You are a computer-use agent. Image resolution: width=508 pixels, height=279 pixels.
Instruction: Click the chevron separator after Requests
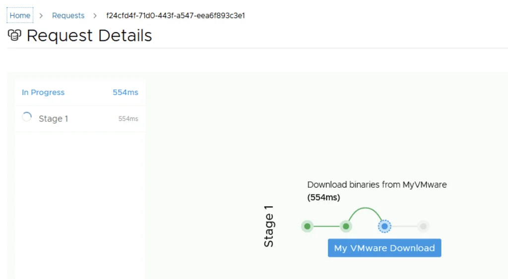[x=95, y=15]
